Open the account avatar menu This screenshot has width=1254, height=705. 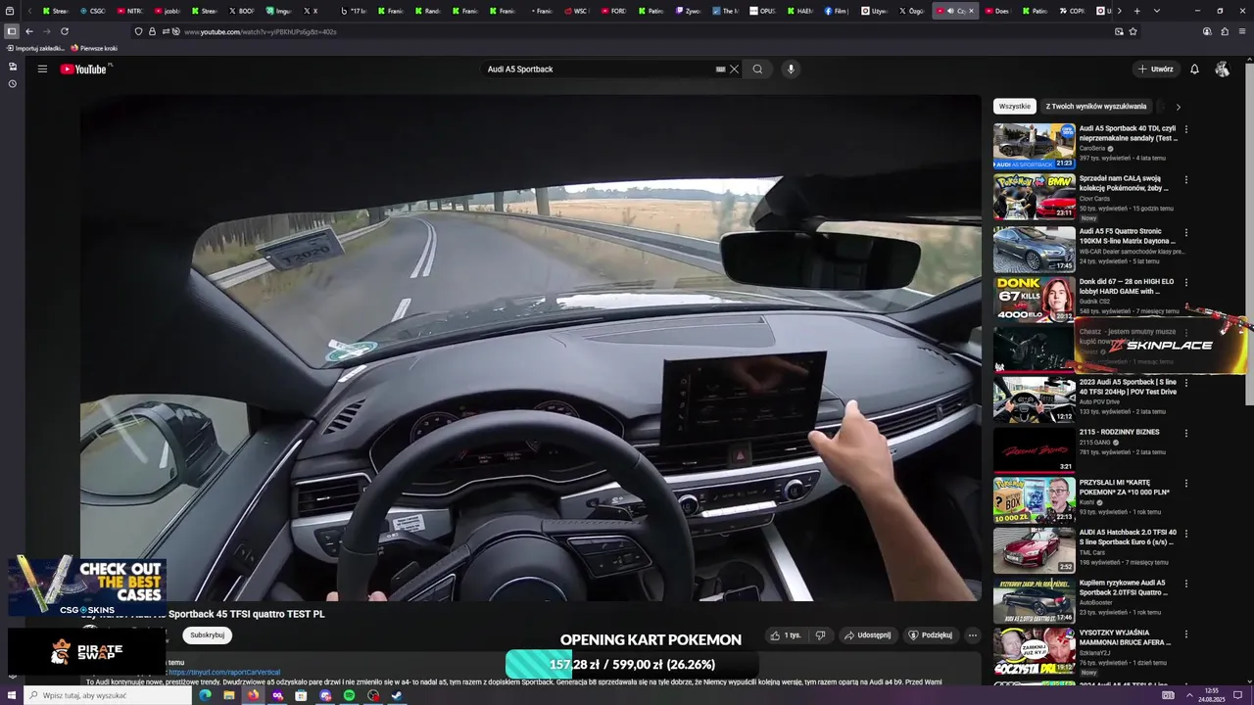pyautogui.click(x=1222, y=70)
